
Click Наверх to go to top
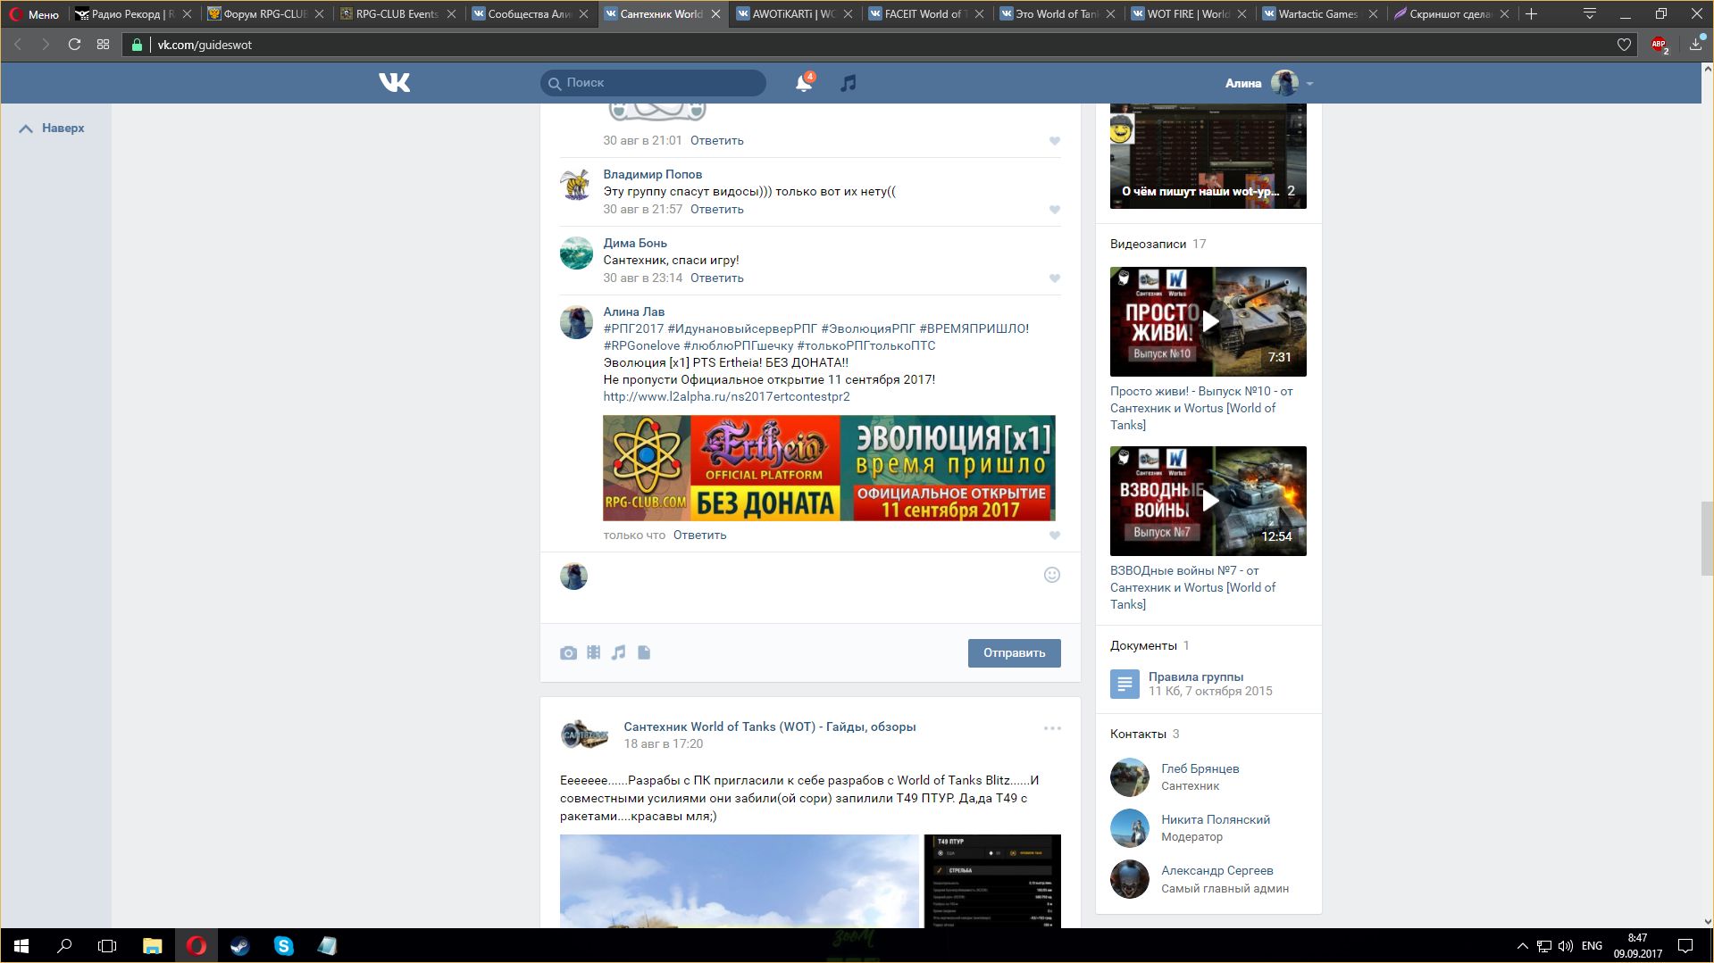[52, 128]
